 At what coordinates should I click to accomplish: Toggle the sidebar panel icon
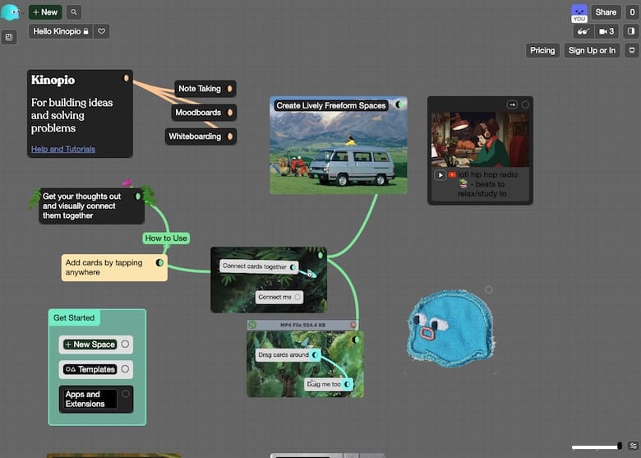click(631, 31)
